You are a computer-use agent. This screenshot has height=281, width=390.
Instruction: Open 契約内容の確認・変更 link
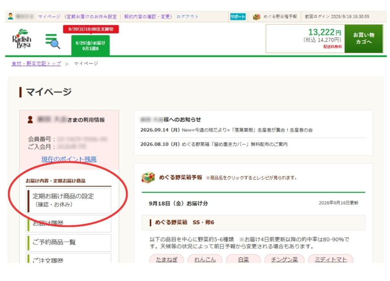coord(147,17)
